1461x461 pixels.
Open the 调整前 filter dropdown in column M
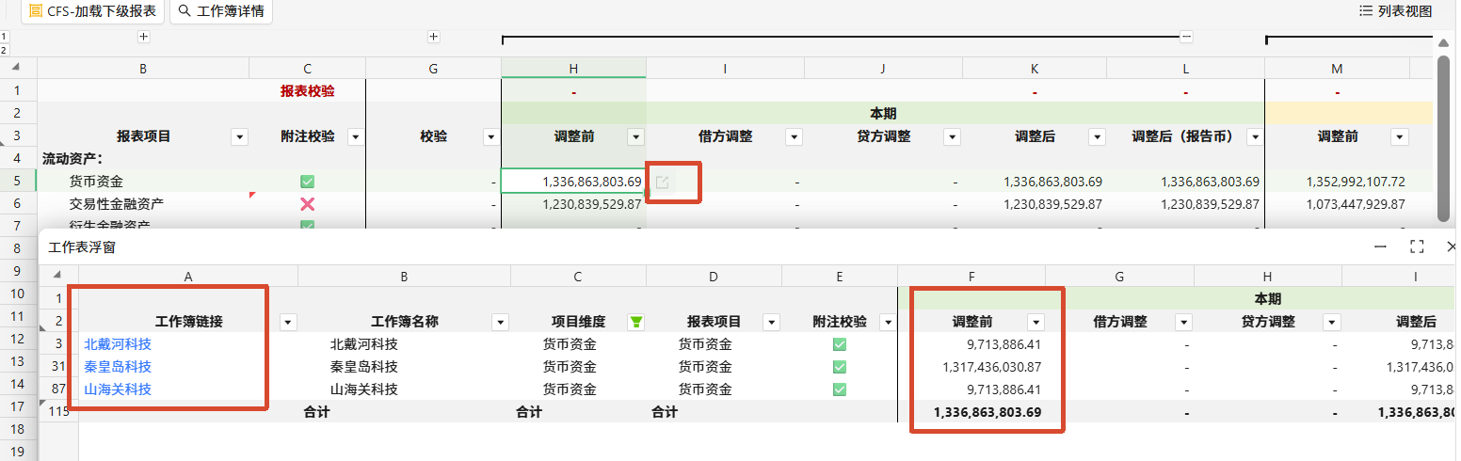pos(1399,137)
